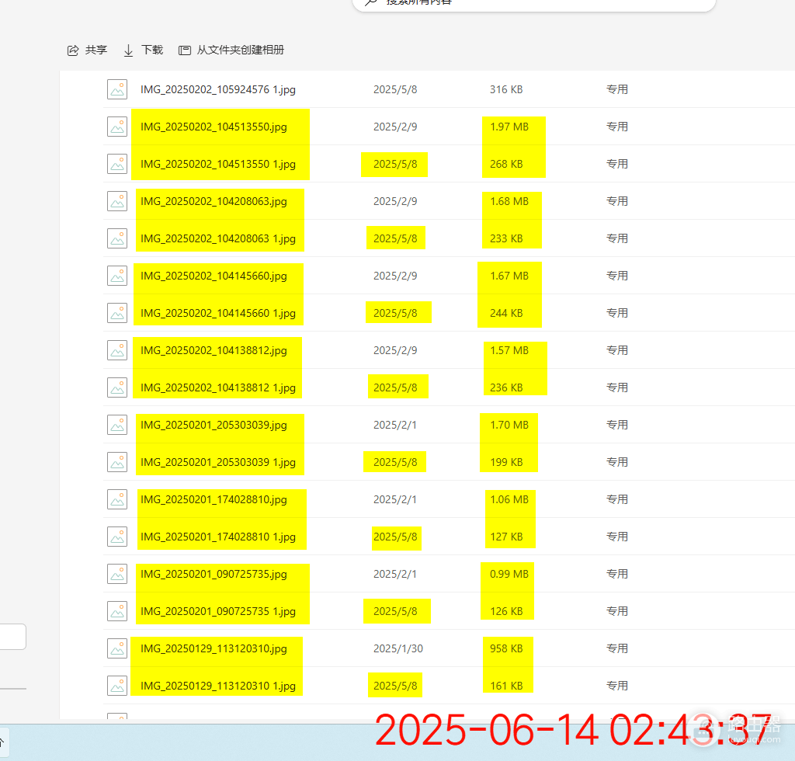Click the 161 KB size cell
This screenshot has width=795, height=761.
coord(506,686)
